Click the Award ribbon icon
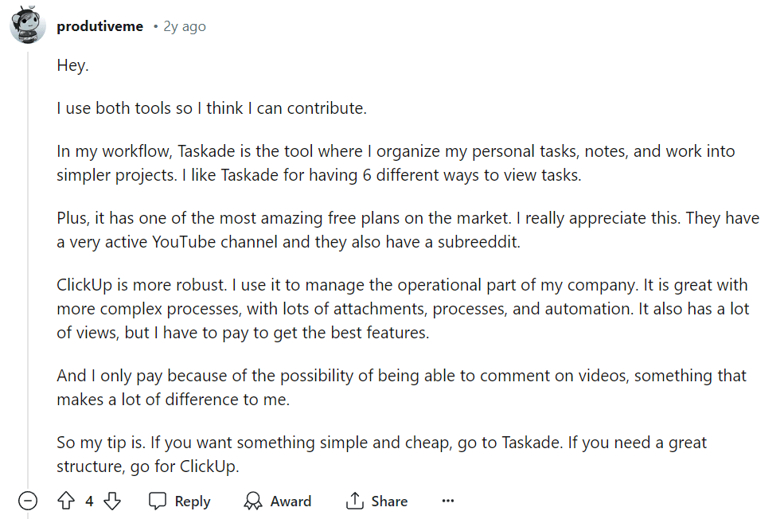 pos(253,501)
